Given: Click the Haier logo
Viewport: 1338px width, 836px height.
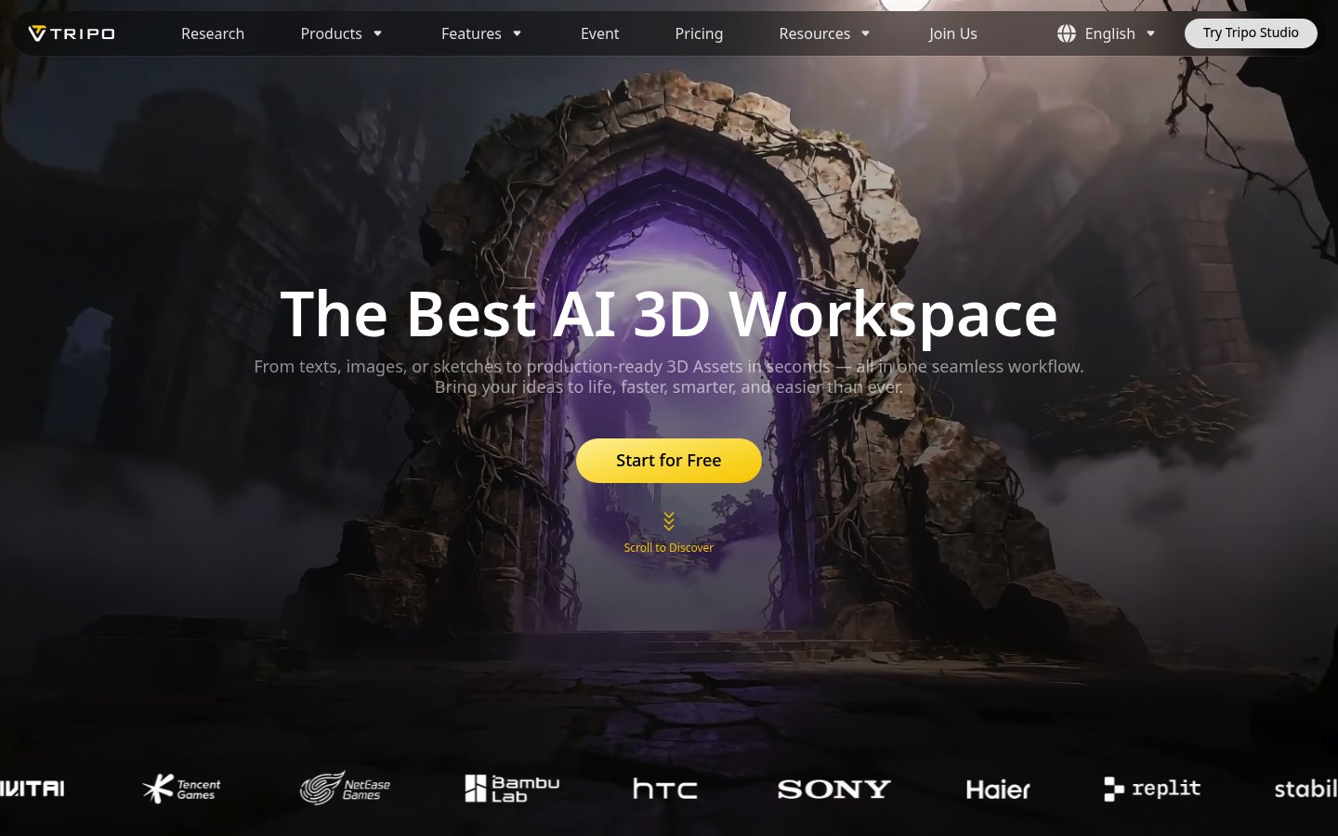Looking at the screenshot, I should click(x=998, y=789).
